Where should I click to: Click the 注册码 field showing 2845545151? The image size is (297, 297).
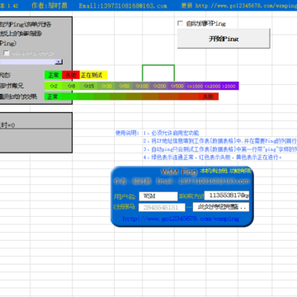pyautogui.click(x=162, y=207)
